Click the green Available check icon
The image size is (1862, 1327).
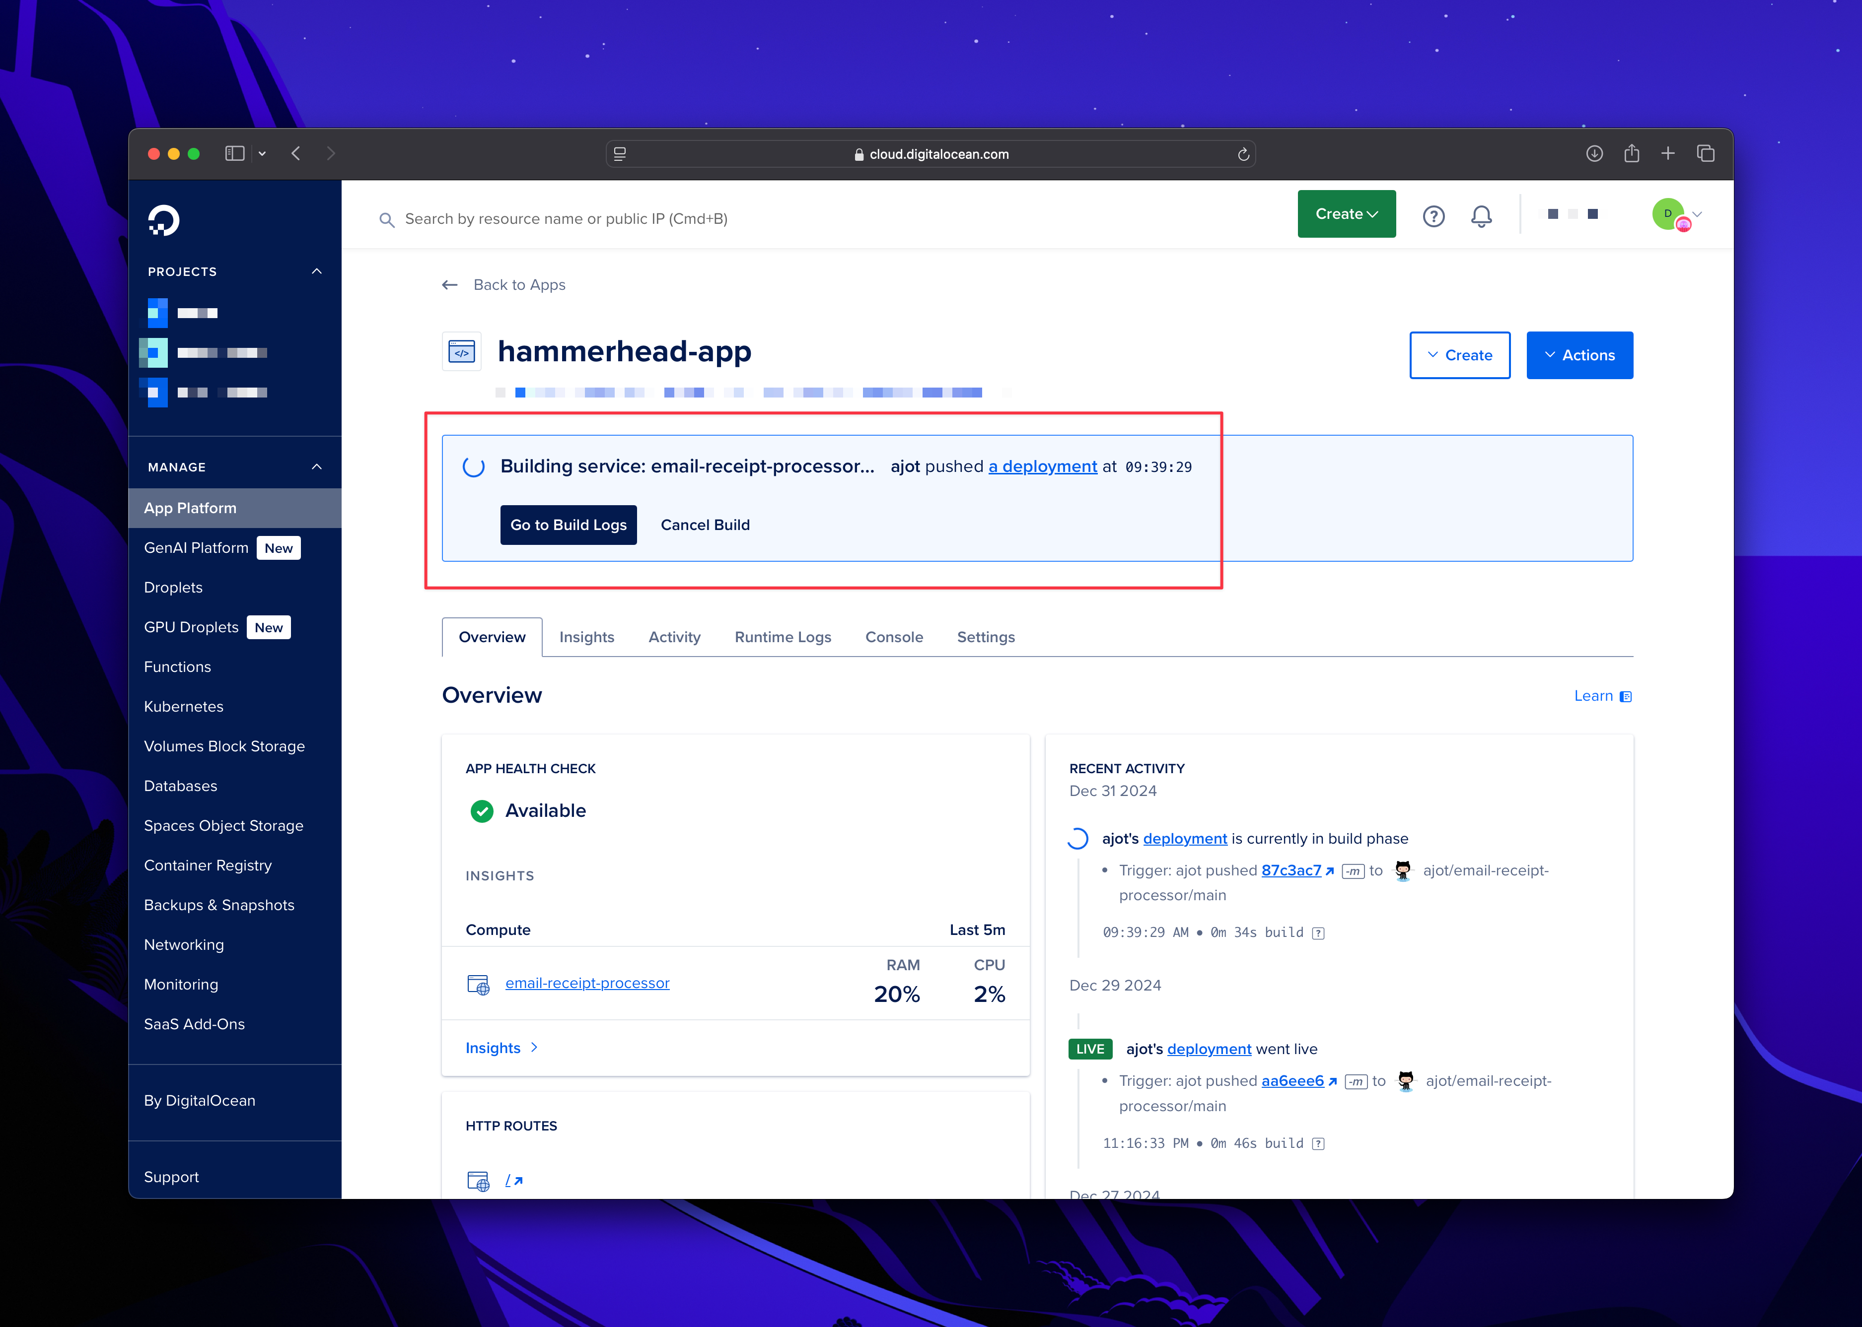(x=482, y=810)
